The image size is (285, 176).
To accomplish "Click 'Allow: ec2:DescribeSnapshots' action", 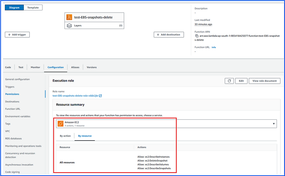I will (x=154, y=169).
